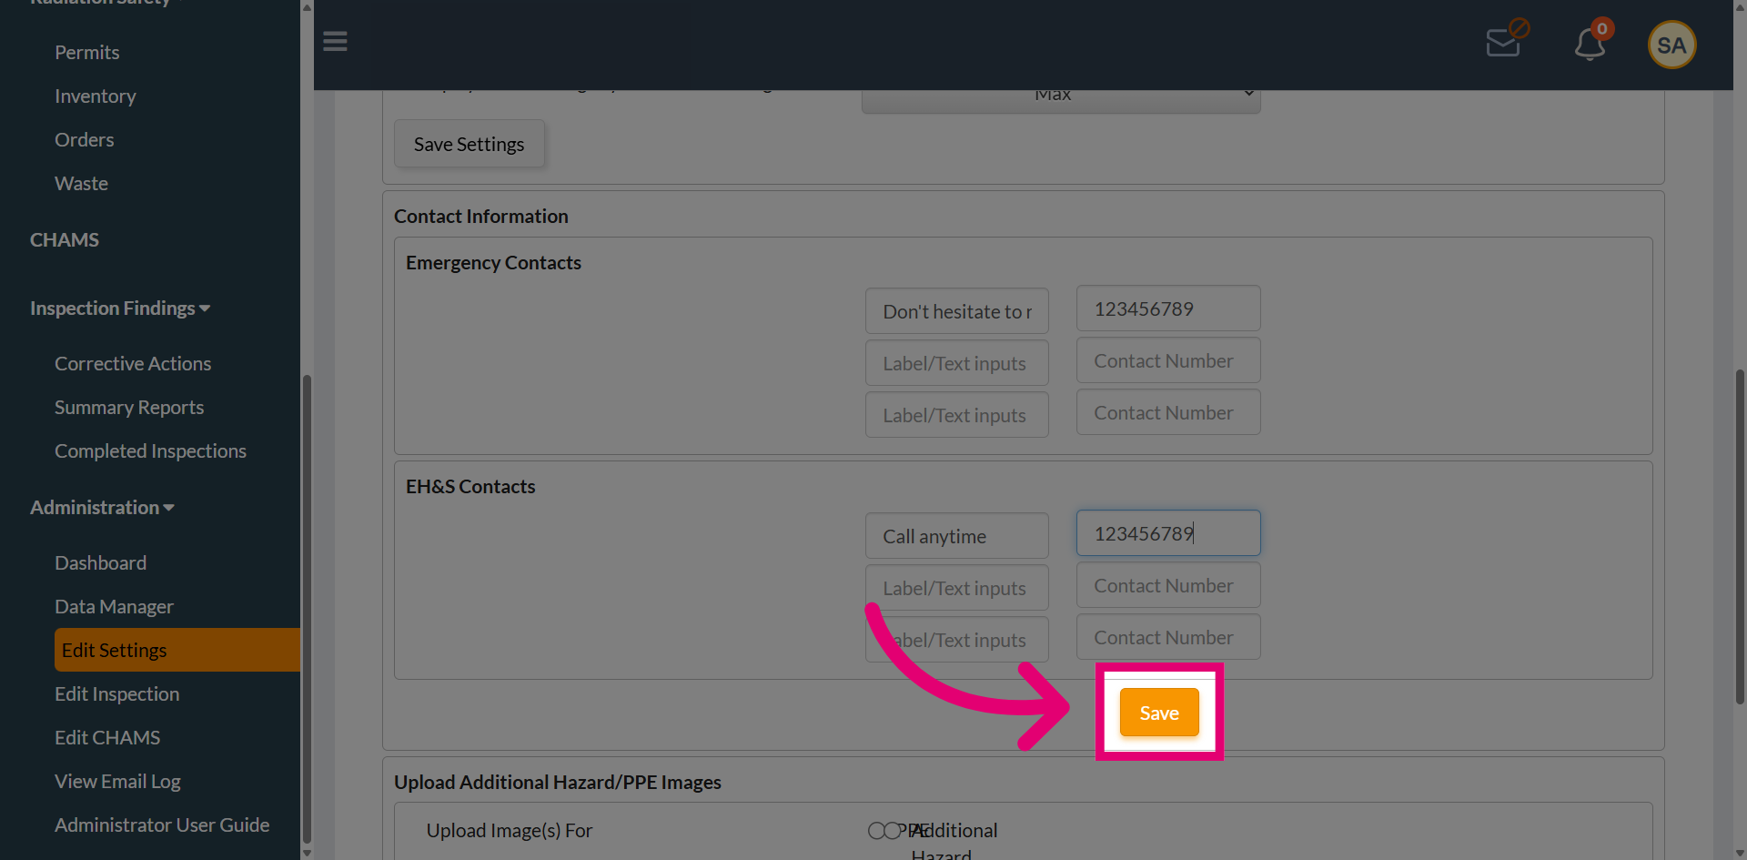Open Corrective Actions
Viewport: 1747px width, 860px height.
(x=133, y=364)
